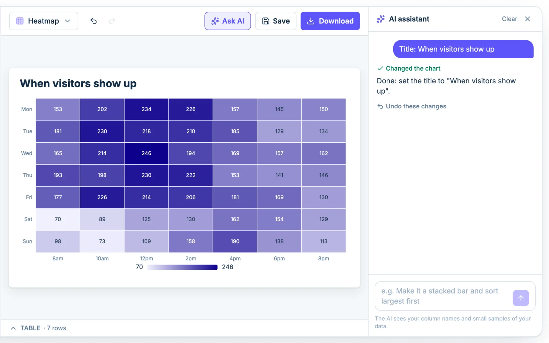Click the Thu 8am cell showing 193
Image resolution: width=549 pixels, height=343 pixels.
tap(58, 175)
